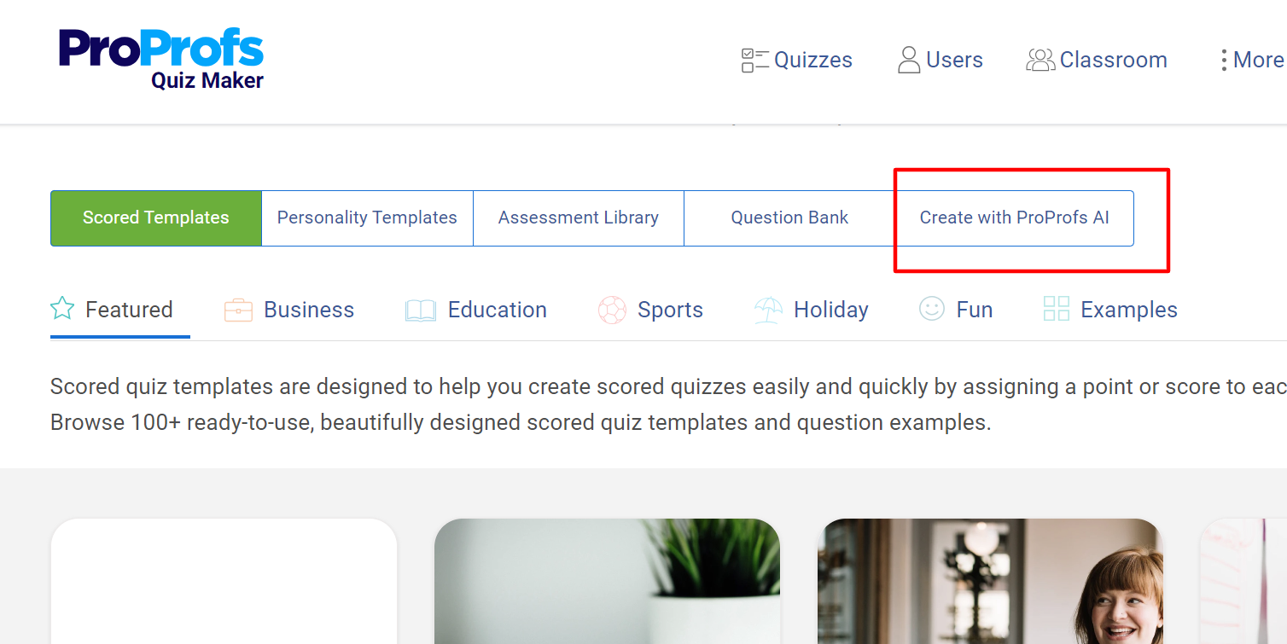This screenshot has height=644, width=1287.
Task: Click the Holiday beach umbrella icon
Action: pyautogui.click(x=768, y=310)
